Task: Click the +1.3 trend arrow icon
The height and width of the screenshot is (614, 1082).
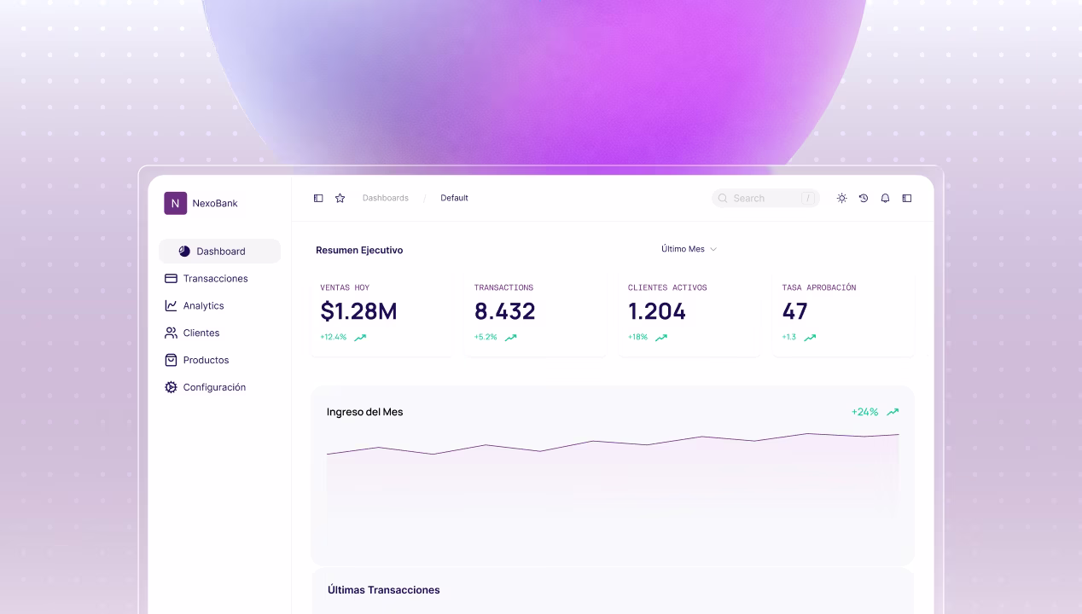Action: point(810,338)
